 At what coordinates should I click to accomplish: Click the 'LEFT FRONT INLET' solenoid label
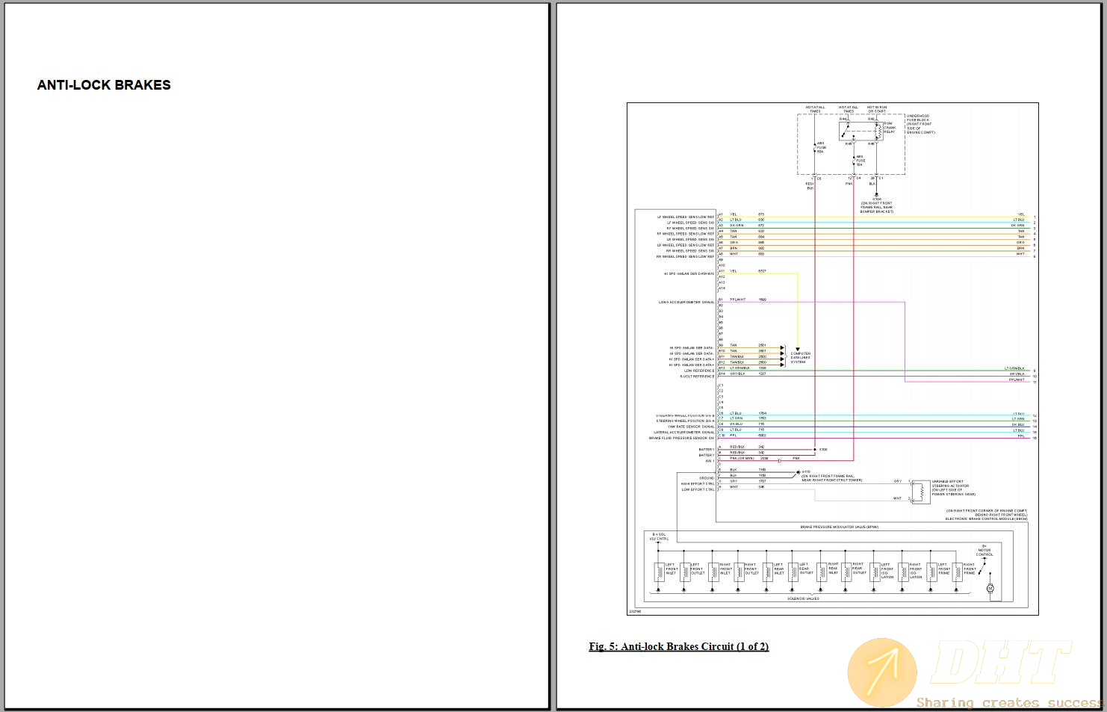coord(672,569)
